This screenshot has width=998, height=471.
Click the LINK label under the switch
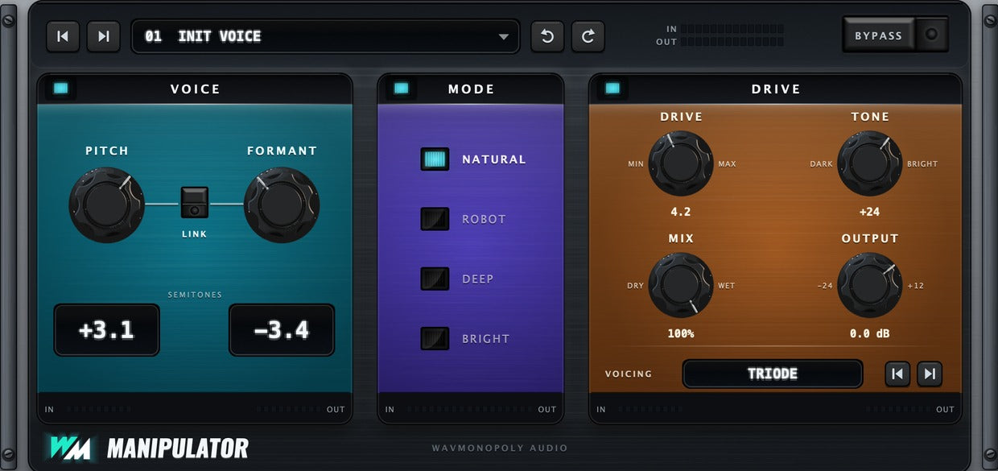pos(194,234)
